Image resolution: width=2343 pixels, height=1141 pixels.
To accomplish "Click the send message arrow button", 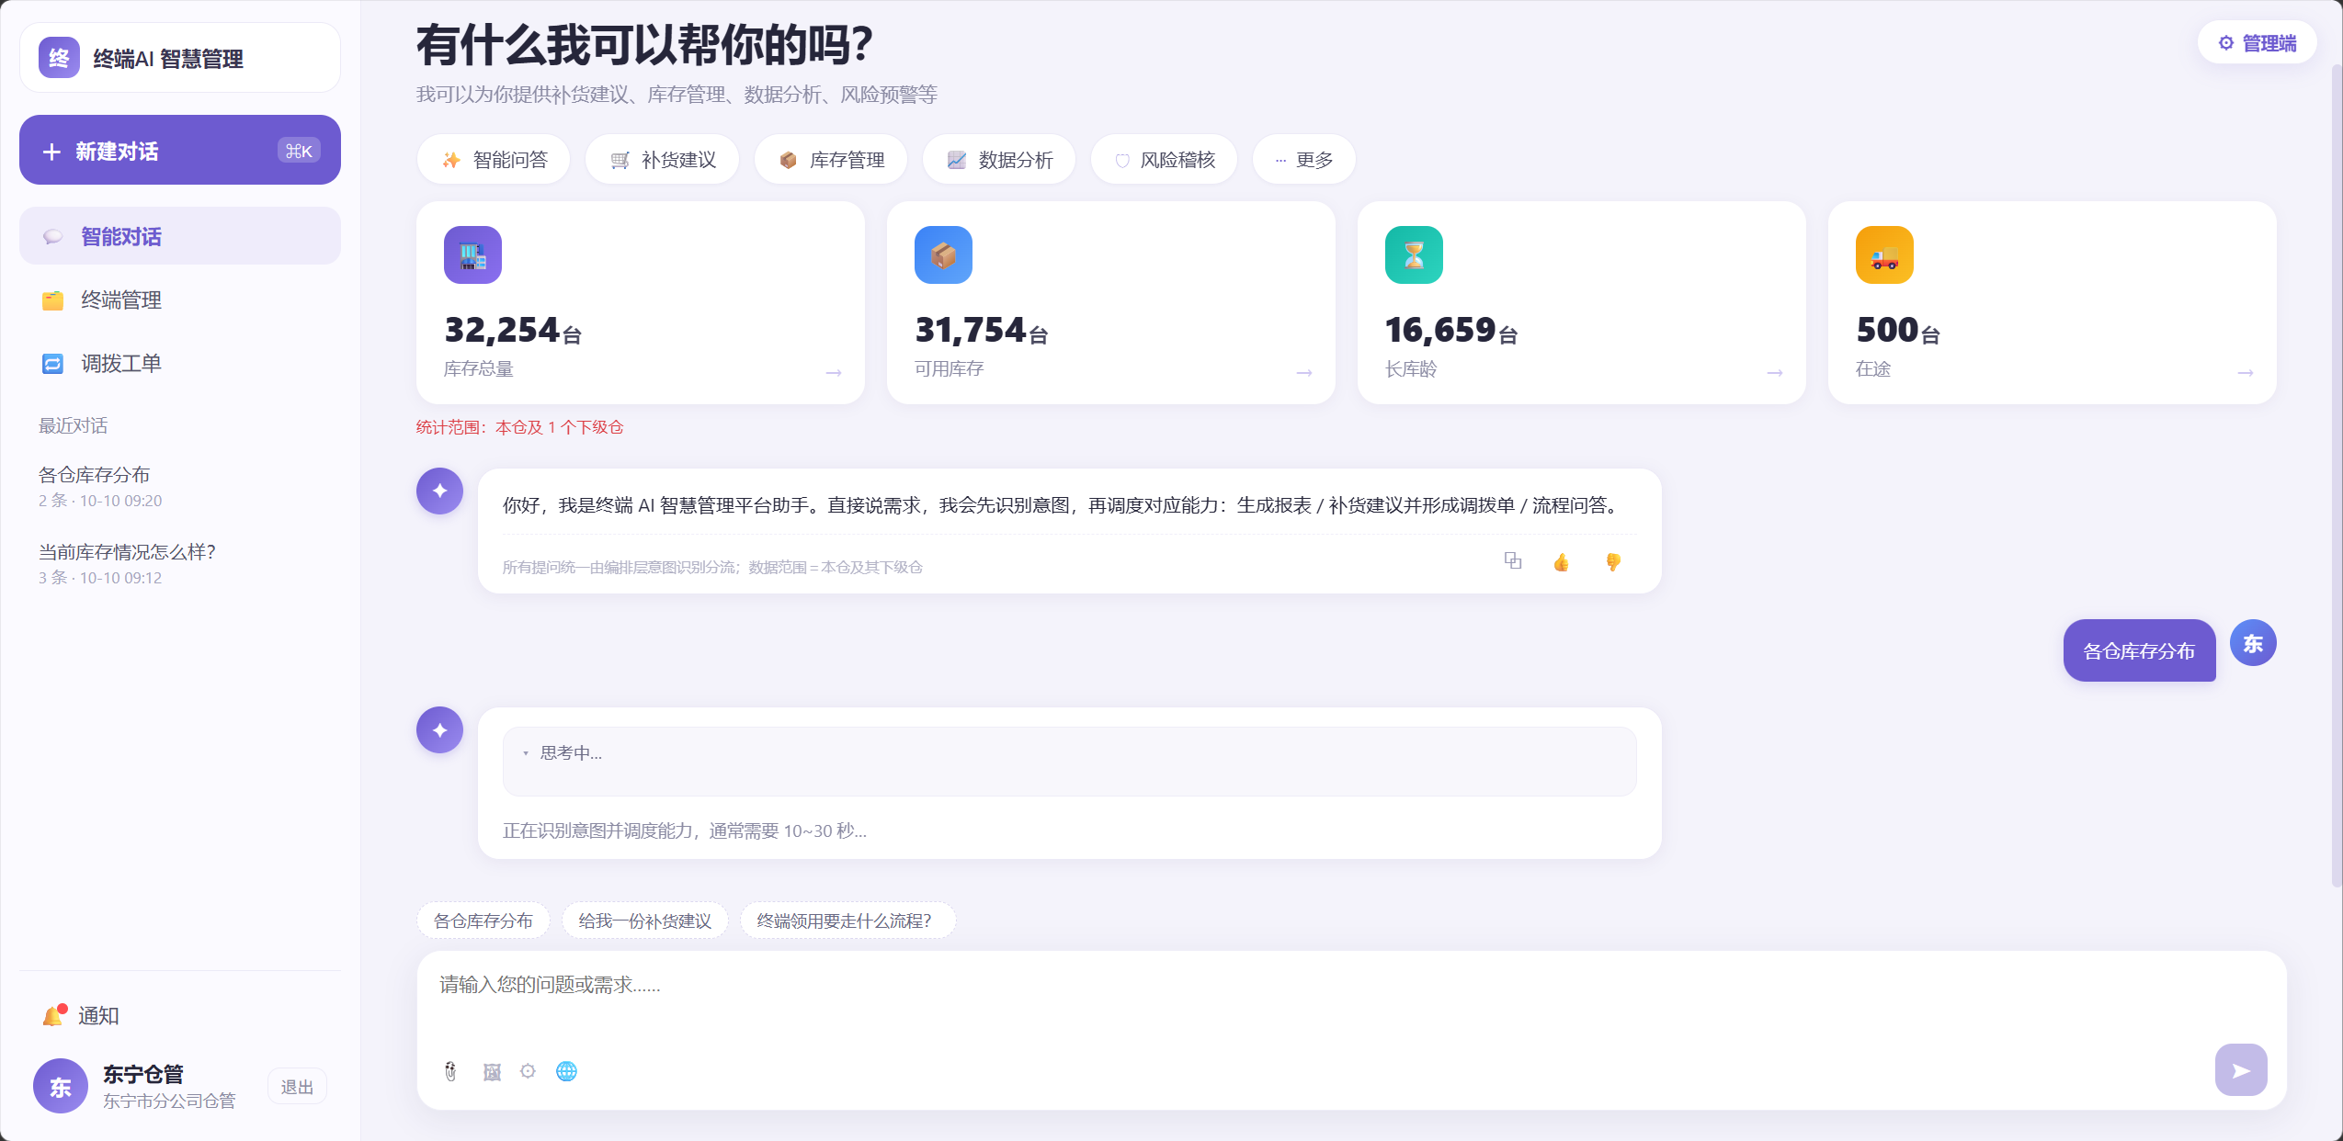I will [2241, 1069].
